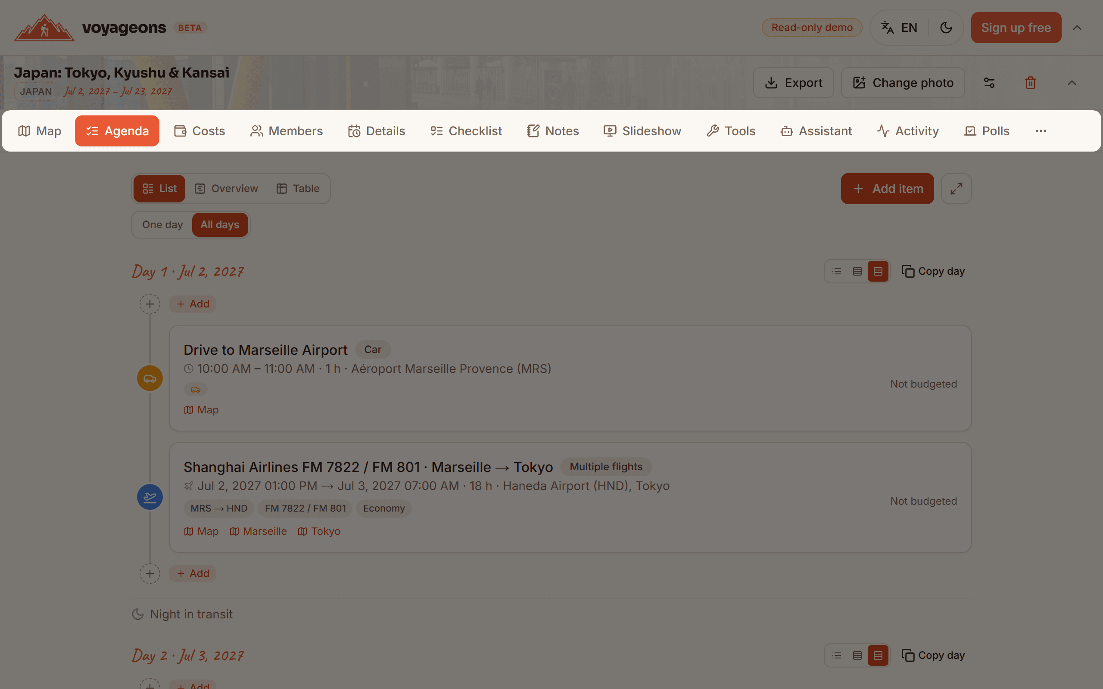Select the Table view option
Image resolution: width=1103 pixels, height=689 pixels.
pyautogui.click(x=298, y=189)
